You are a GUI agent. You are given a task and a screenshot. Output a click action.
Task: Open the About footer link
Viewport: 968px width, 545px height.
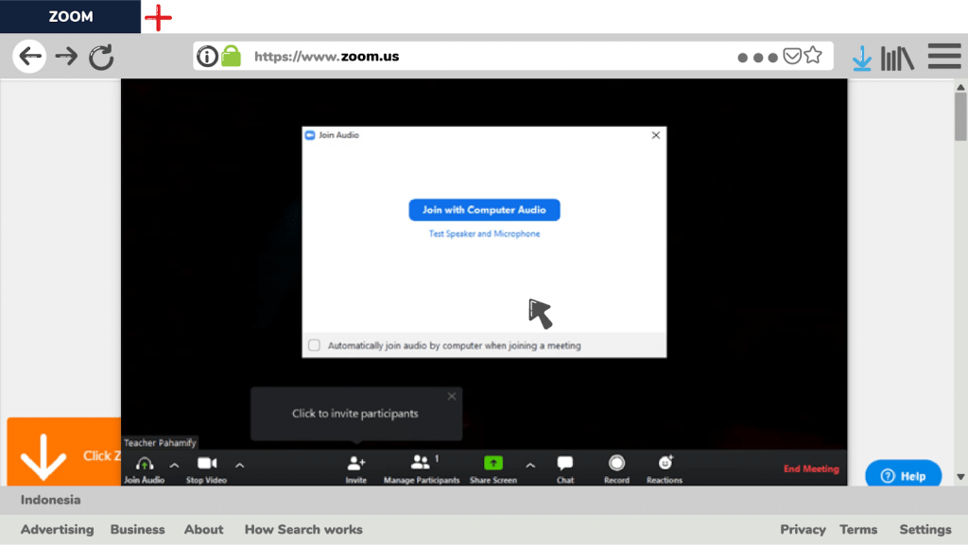click(x=204, y=530)
